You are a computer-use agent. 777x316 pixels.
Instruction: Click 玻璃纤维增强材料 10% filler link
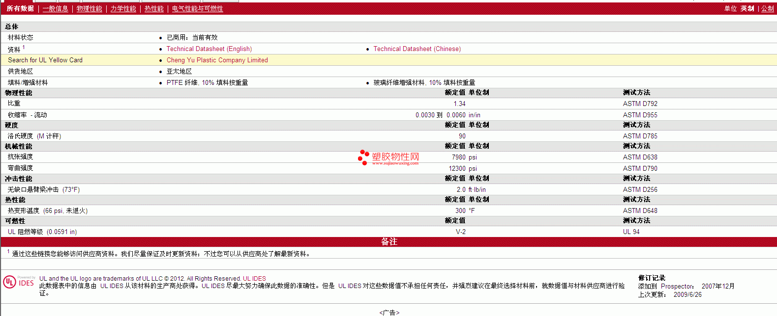click(424, 82)
